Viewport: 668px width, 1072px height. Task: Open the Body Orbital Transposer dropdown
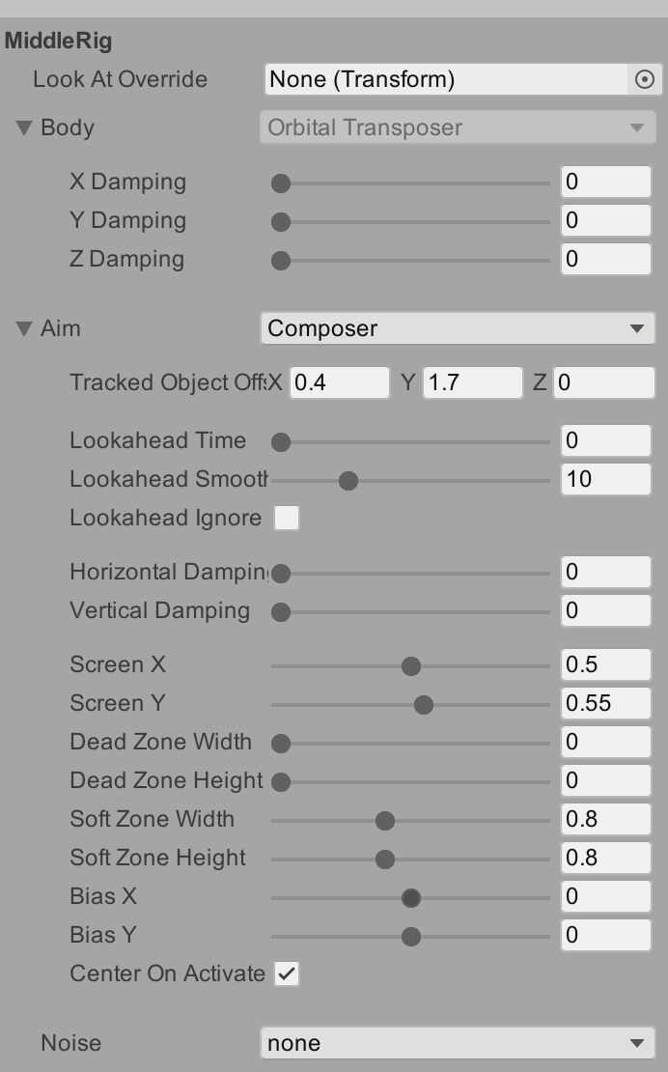(x=457, y=127)
